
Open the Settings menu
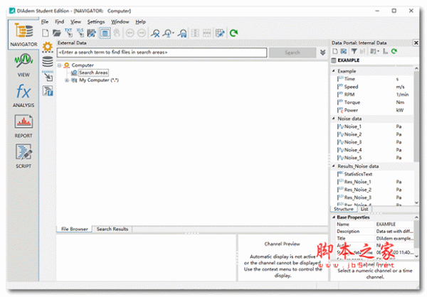click(x=96, y=22)
